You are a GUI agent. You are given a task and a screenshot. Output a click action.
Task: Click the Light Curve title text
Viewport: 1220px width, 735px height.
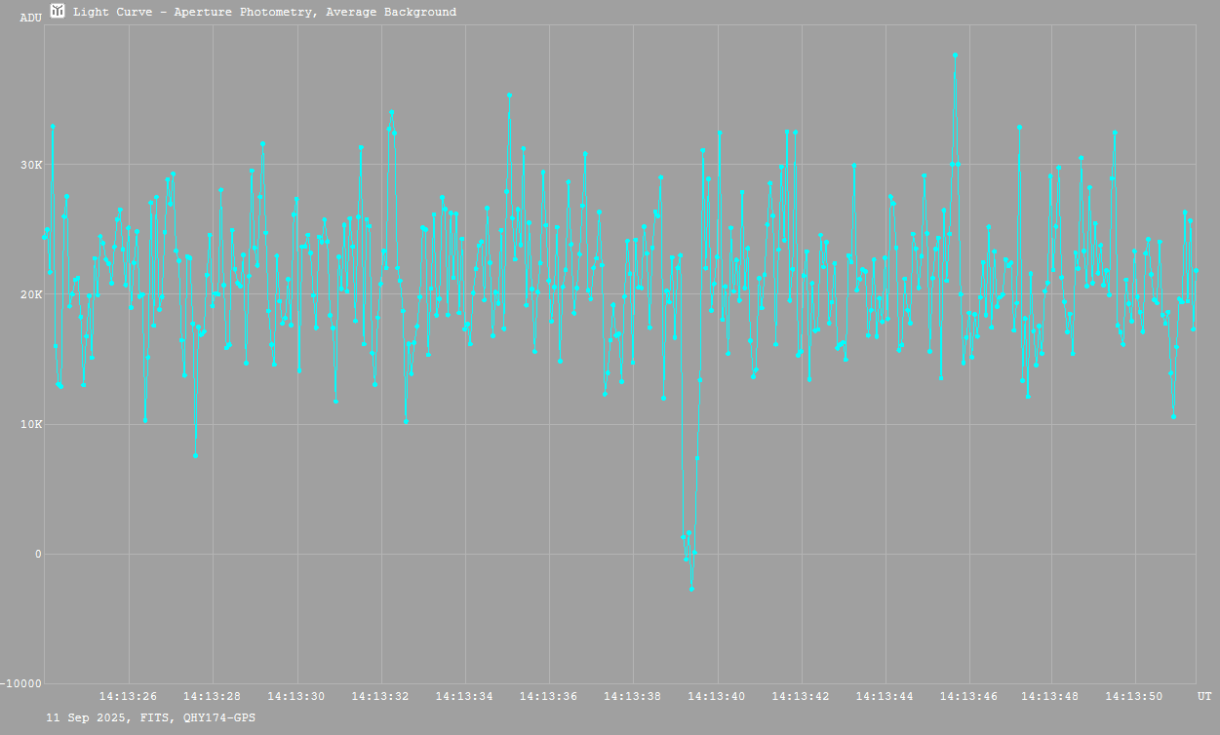(264, 12)
